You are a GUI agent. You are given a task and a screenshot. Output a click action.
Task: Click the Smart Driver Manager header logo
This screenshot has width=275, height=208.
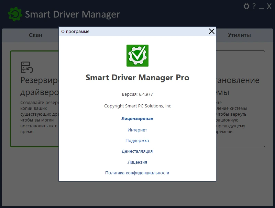[x=15, y=14]
